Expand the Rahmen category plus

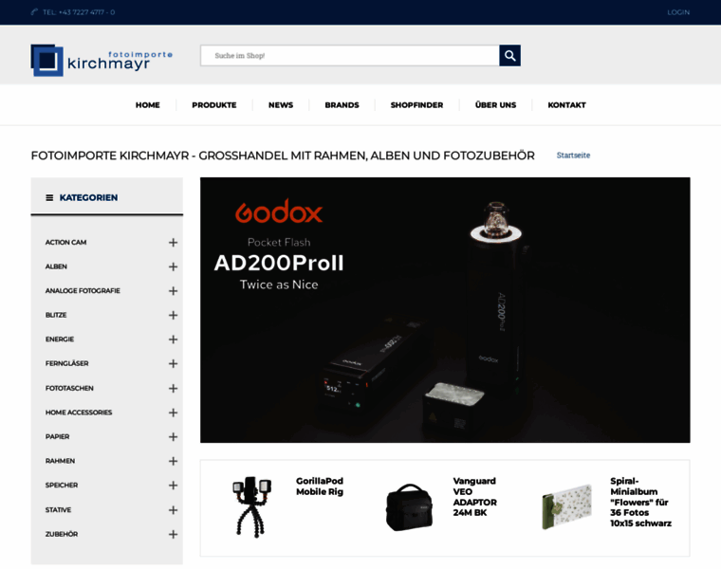tap(173, 461)
